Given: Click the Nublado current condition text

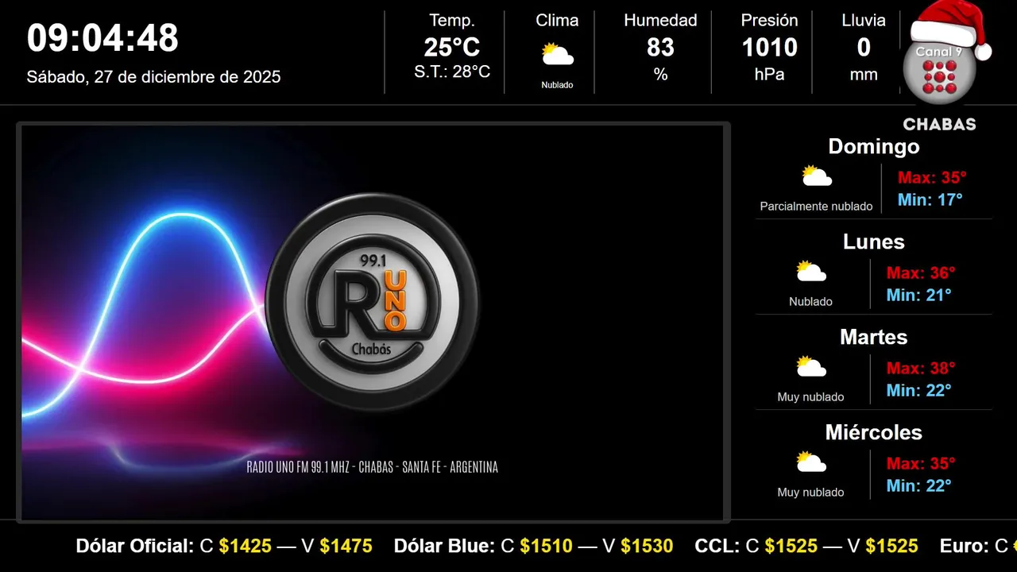Looking at the screenshot, I should coord(557,85).
